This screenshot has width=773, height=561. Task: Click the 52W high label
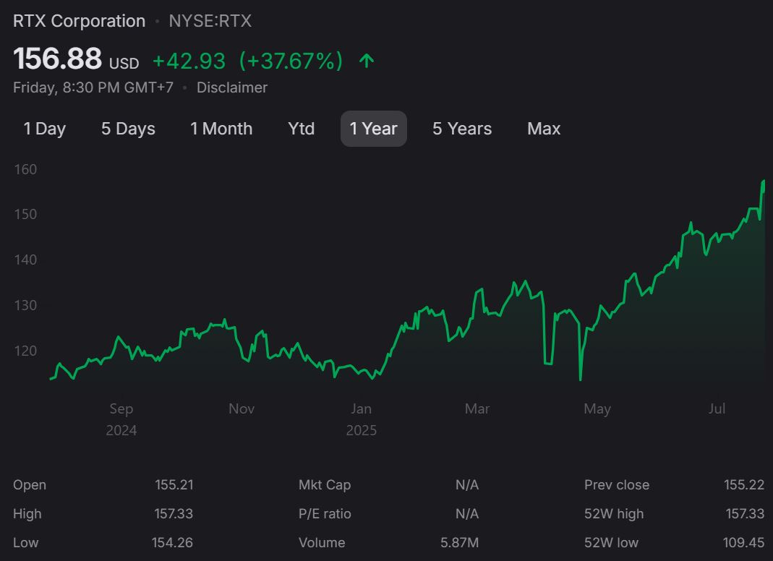click(614, 514)
